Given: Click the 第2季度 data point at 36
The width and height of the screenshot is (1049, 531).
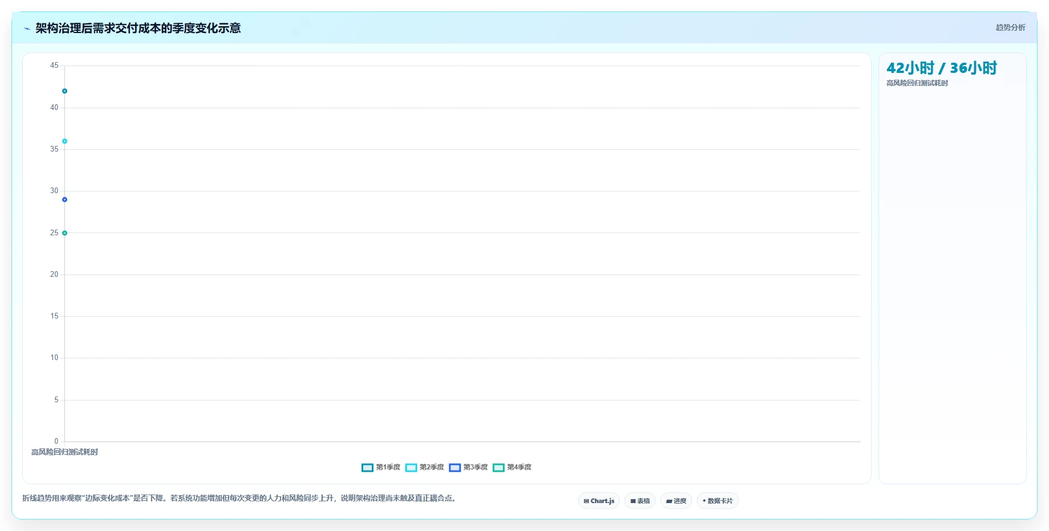Looking at the screenshot, I should 64,141.
